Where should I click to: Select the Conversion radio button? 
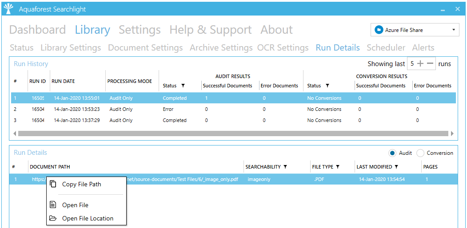pos(420,153)
